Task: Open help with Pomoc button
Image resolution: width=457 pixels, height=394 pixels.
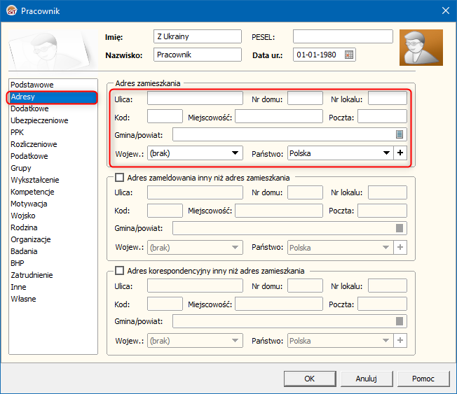Action: 423,379
